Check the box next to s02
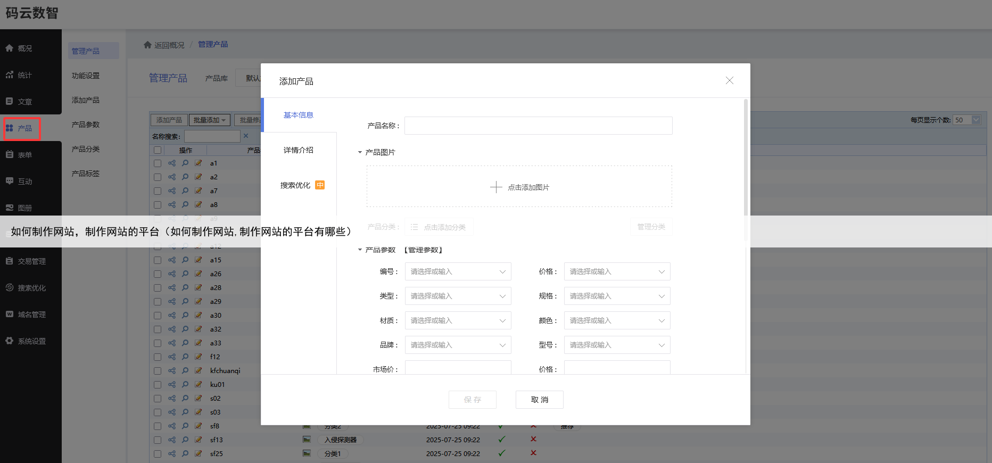This screenshot has height=463, width=992. coord(158,399)
